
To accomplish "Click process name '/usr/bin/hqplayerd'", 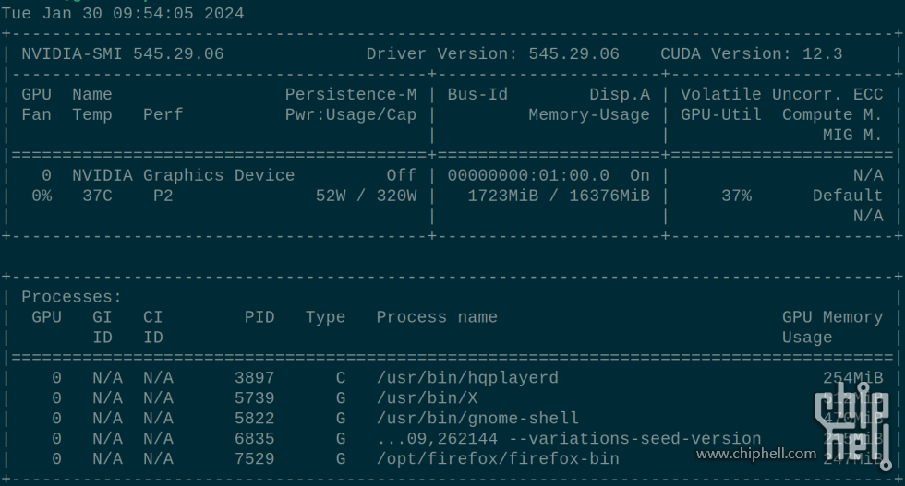I will 467,378.
